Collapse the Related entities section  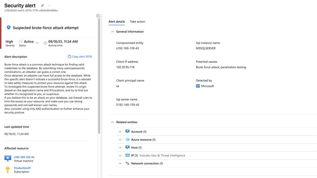pyautogui.click(x=112, y=122)
